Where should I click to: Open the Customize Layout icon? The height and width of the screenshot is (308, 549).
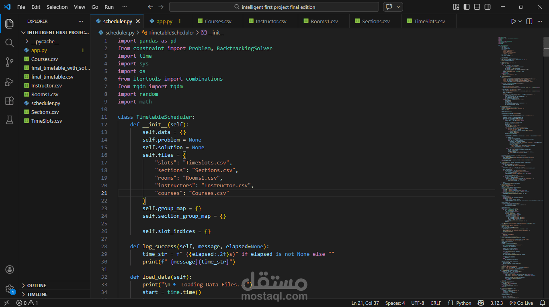pos(456,7)
